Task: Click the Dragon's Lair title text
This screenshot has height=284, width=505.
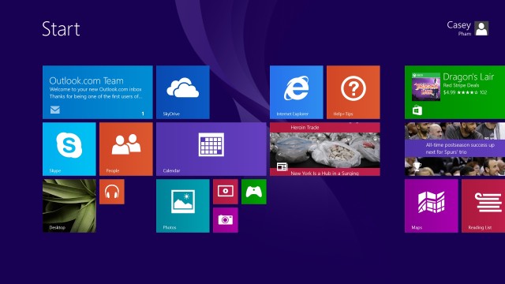Action: [x=468, y=77]
